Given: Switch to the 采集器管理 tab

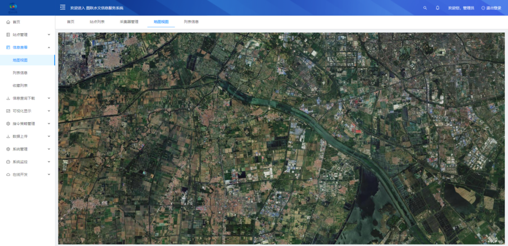Looking at the screenshot, I should (x=129, y=22).
